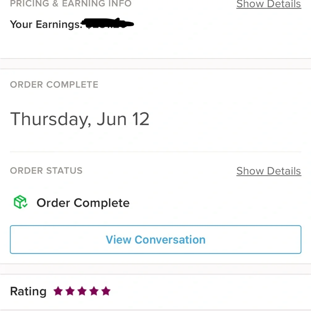This screenshot has height=311, width=311.
Task: Click the gray divider band above Rating
Action: 155,269
